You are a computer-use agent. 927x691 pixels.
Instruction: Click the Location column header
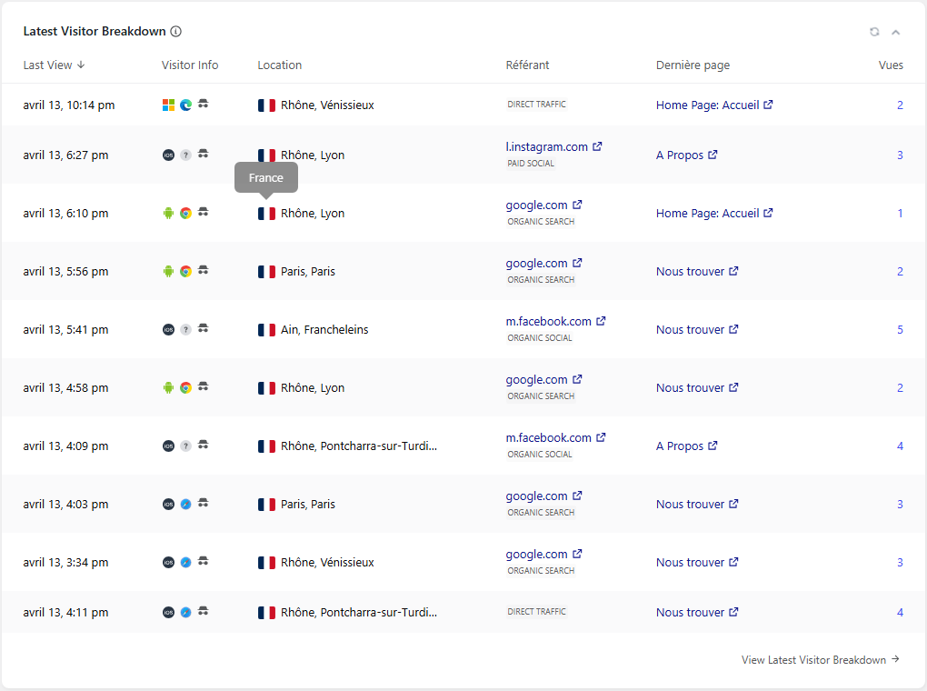(279, 65)
